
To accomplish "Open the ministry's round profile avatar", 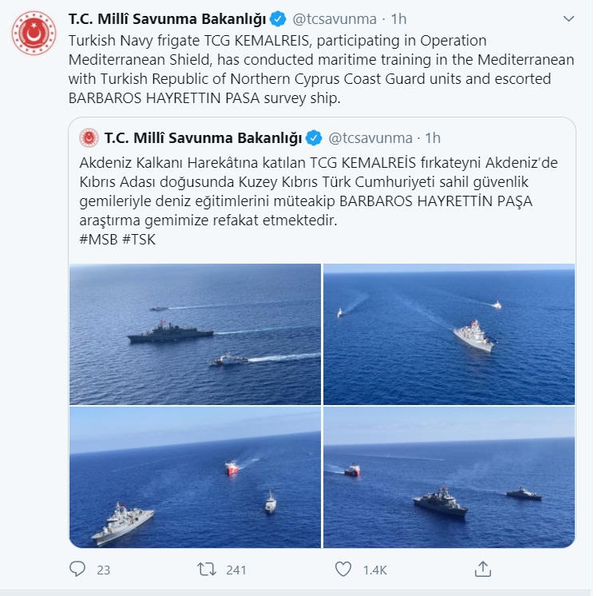I will pyautogui.click(x=34, y=33).
